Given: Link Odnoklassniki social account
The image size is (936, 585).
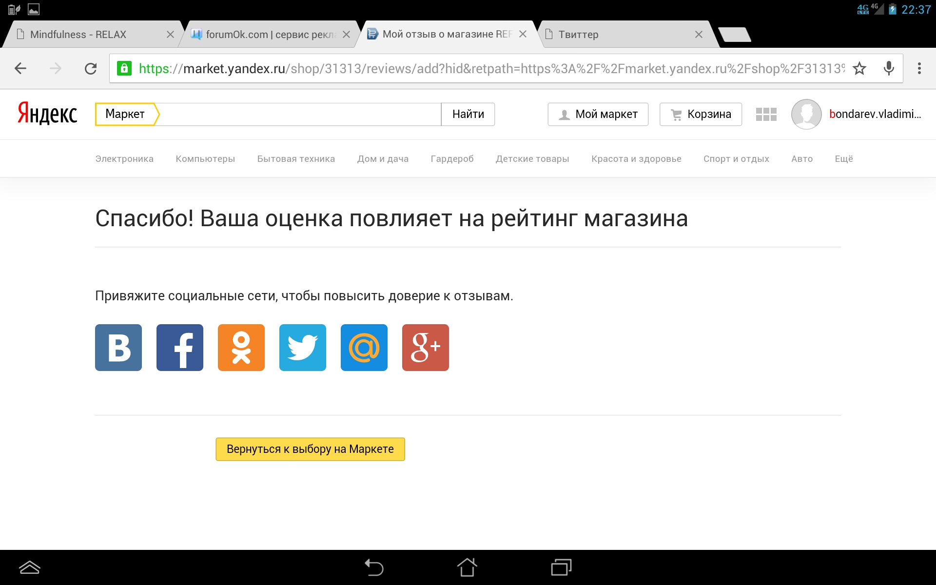Looking at the screenshot, I should (241, 348).
